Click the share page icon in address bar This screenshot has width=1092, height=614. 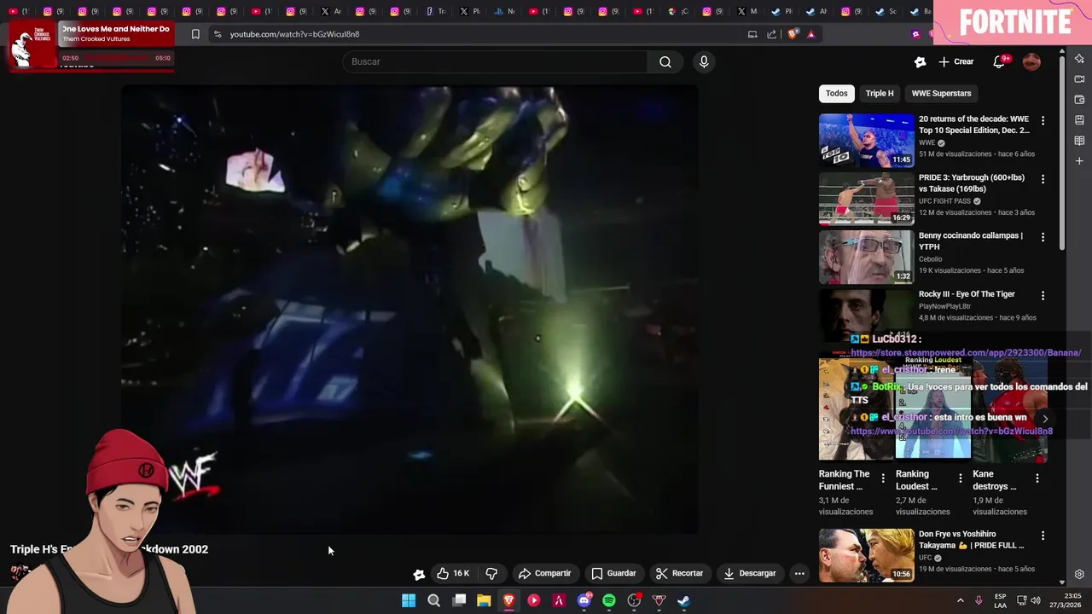coord(771,34)
